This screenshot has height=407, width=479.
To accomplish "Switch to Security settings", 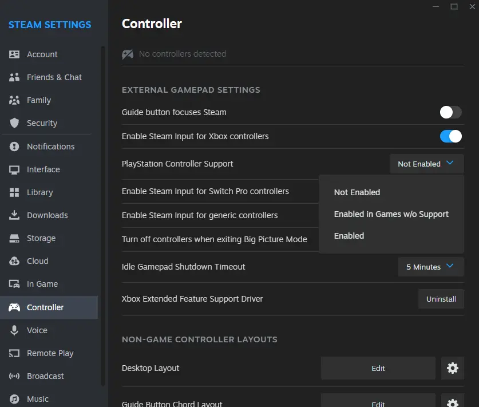I will click(49, 123).
